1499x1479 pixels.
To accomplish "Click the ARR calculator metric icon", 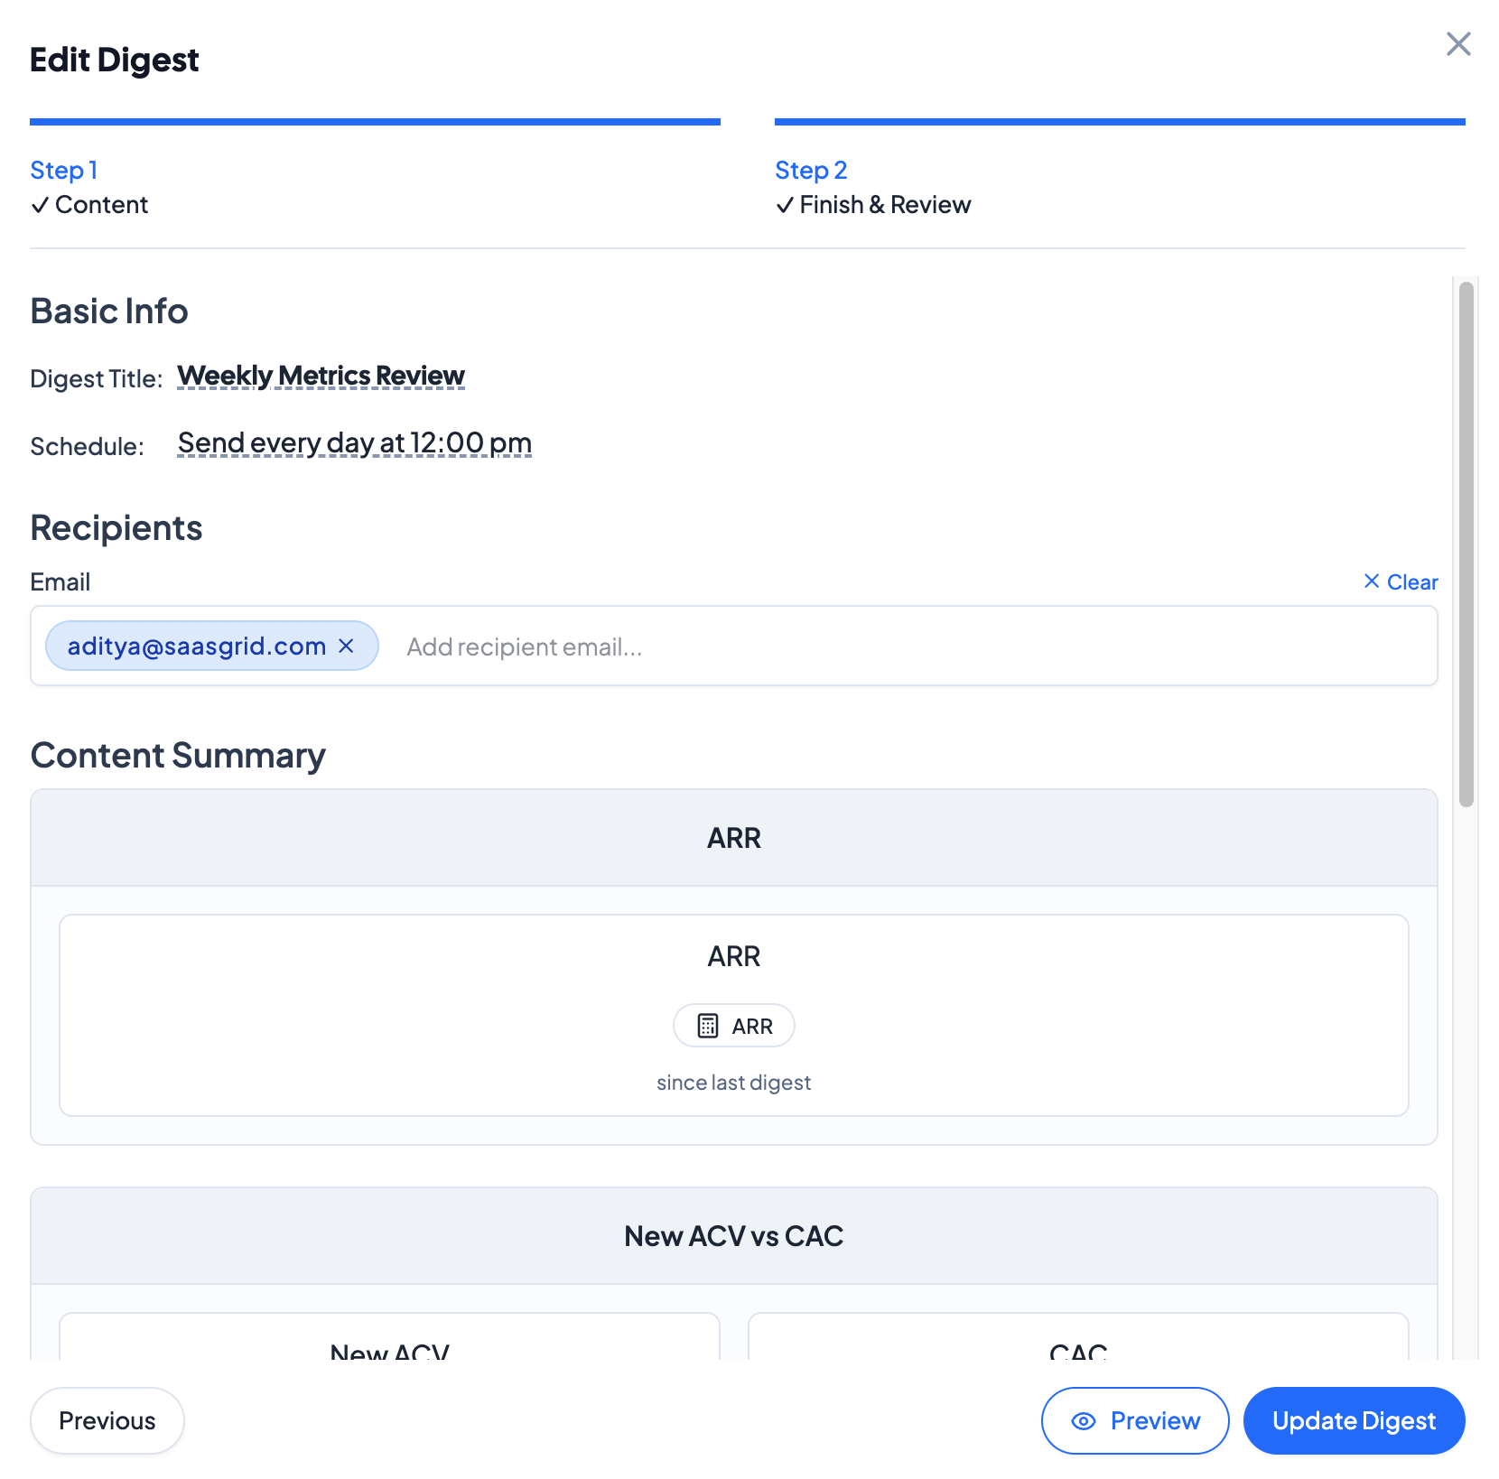I will [x=708, y=1026].
